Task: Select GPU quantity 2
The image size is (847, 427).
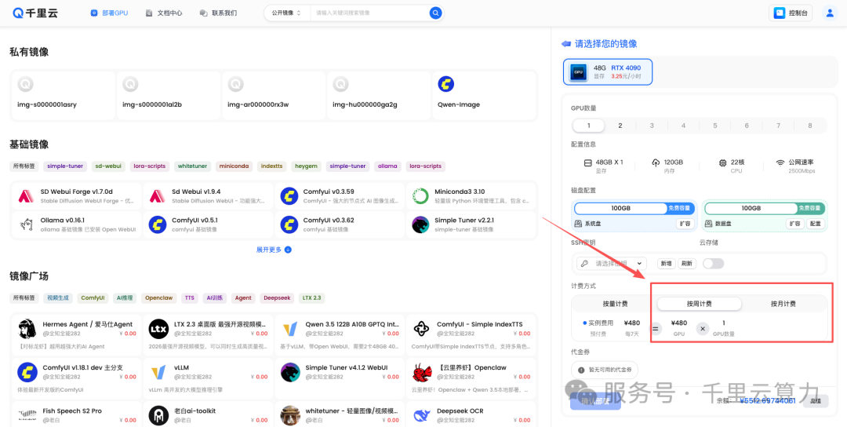Action: click(620, 126)
